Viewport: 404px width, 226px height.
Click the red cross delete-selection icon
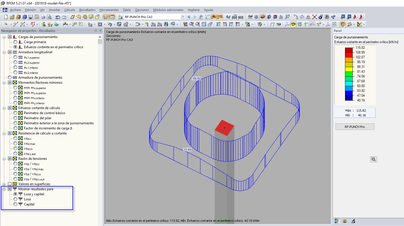pyautogui.click(x=315, y=17)
